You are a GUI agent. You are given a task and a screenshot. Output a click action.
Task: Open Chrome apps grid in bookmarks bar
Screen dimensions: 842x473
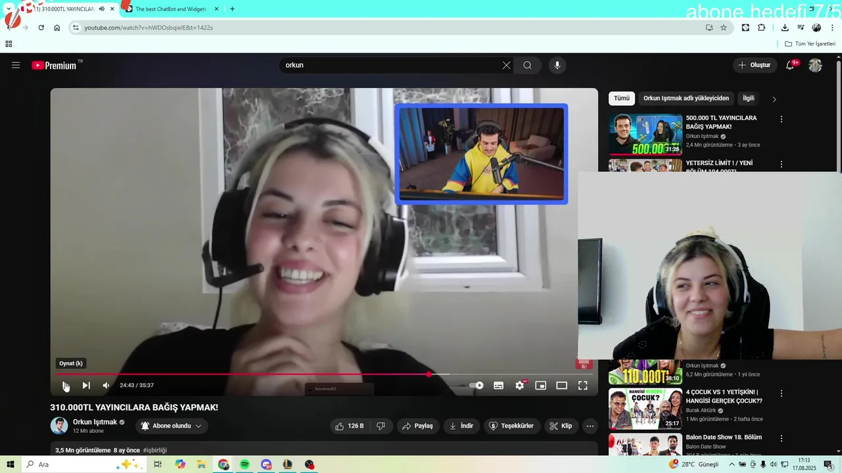coord(9,44)
